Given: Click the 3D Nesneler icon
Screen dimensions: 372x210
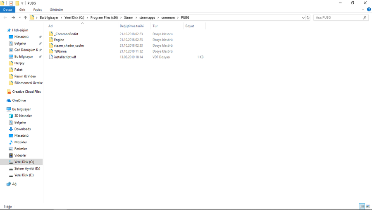Looking at the screenshot, I should pos(11,116).
